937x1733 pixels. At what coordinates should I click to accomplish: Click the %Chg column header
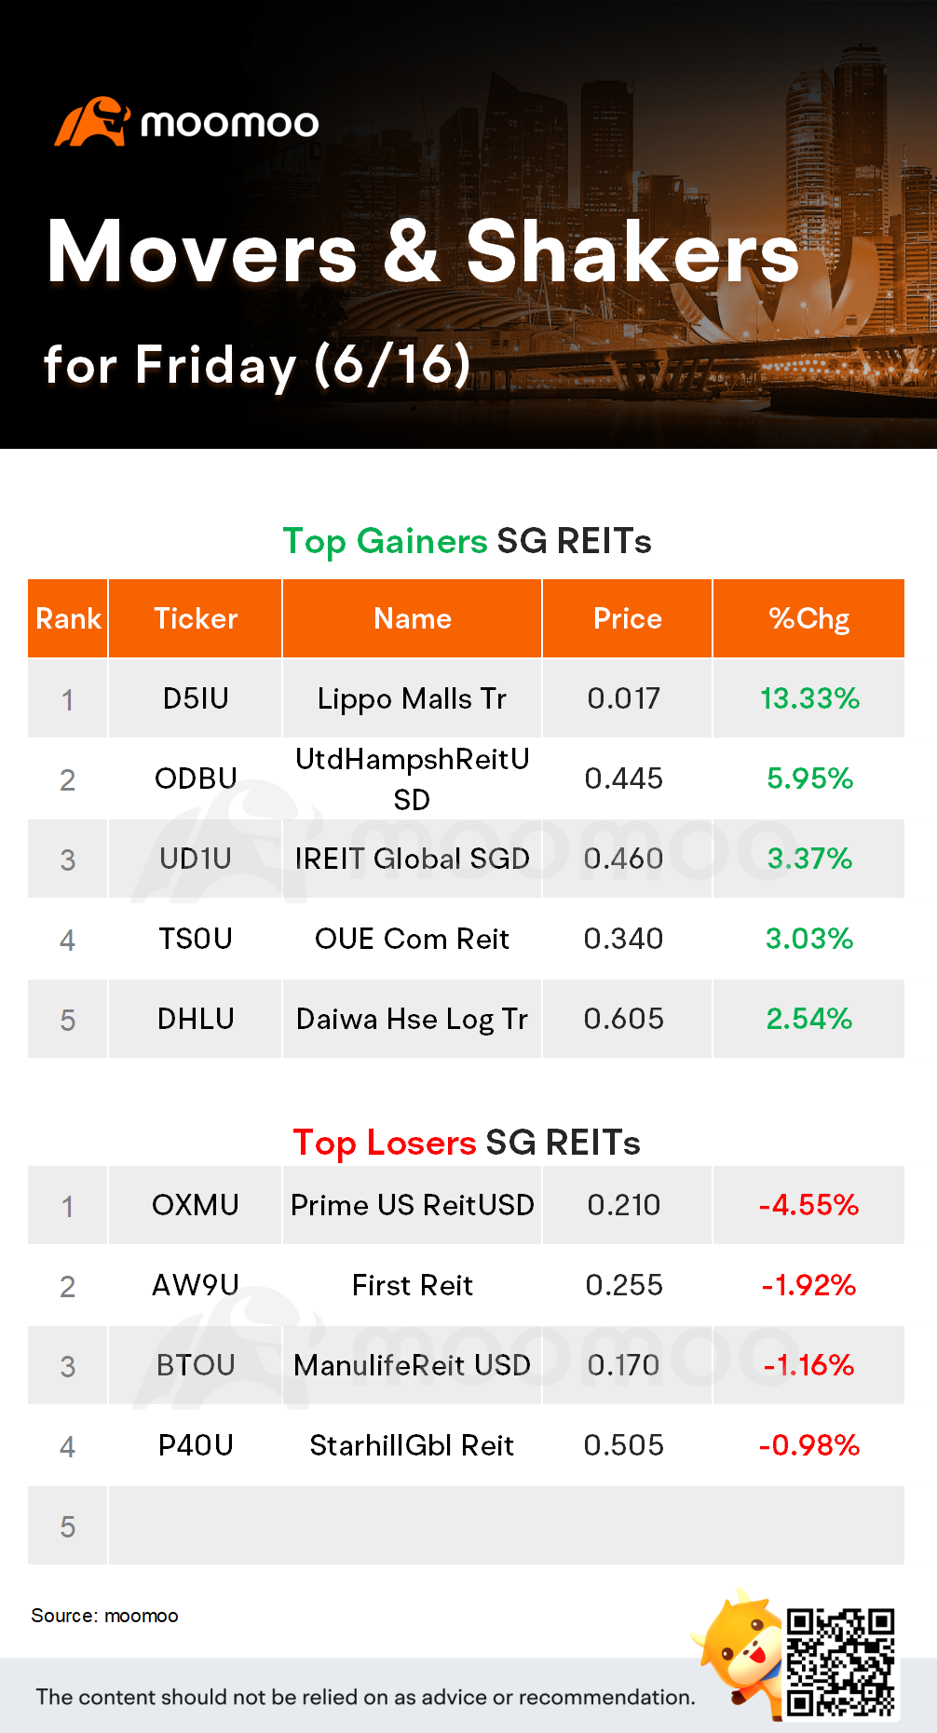[808, 619]
